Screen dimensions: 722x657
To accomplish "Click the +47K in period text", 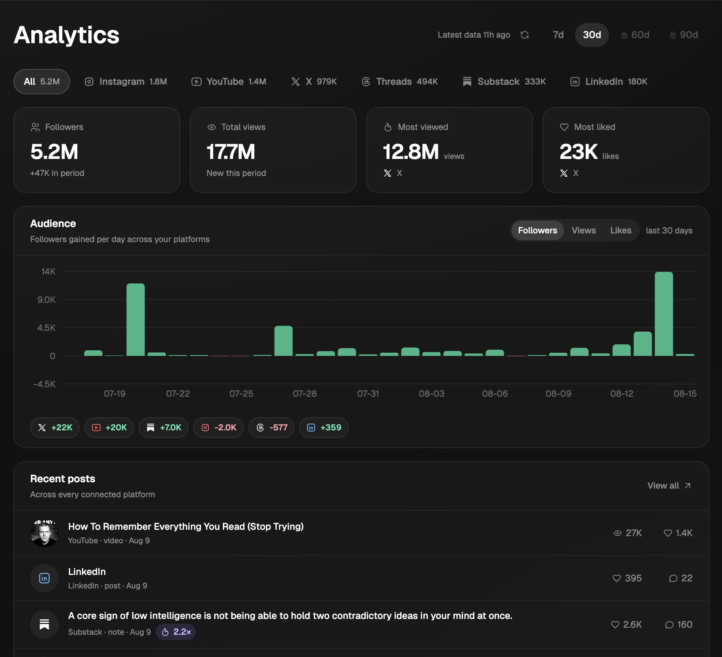I will point(57,173).
